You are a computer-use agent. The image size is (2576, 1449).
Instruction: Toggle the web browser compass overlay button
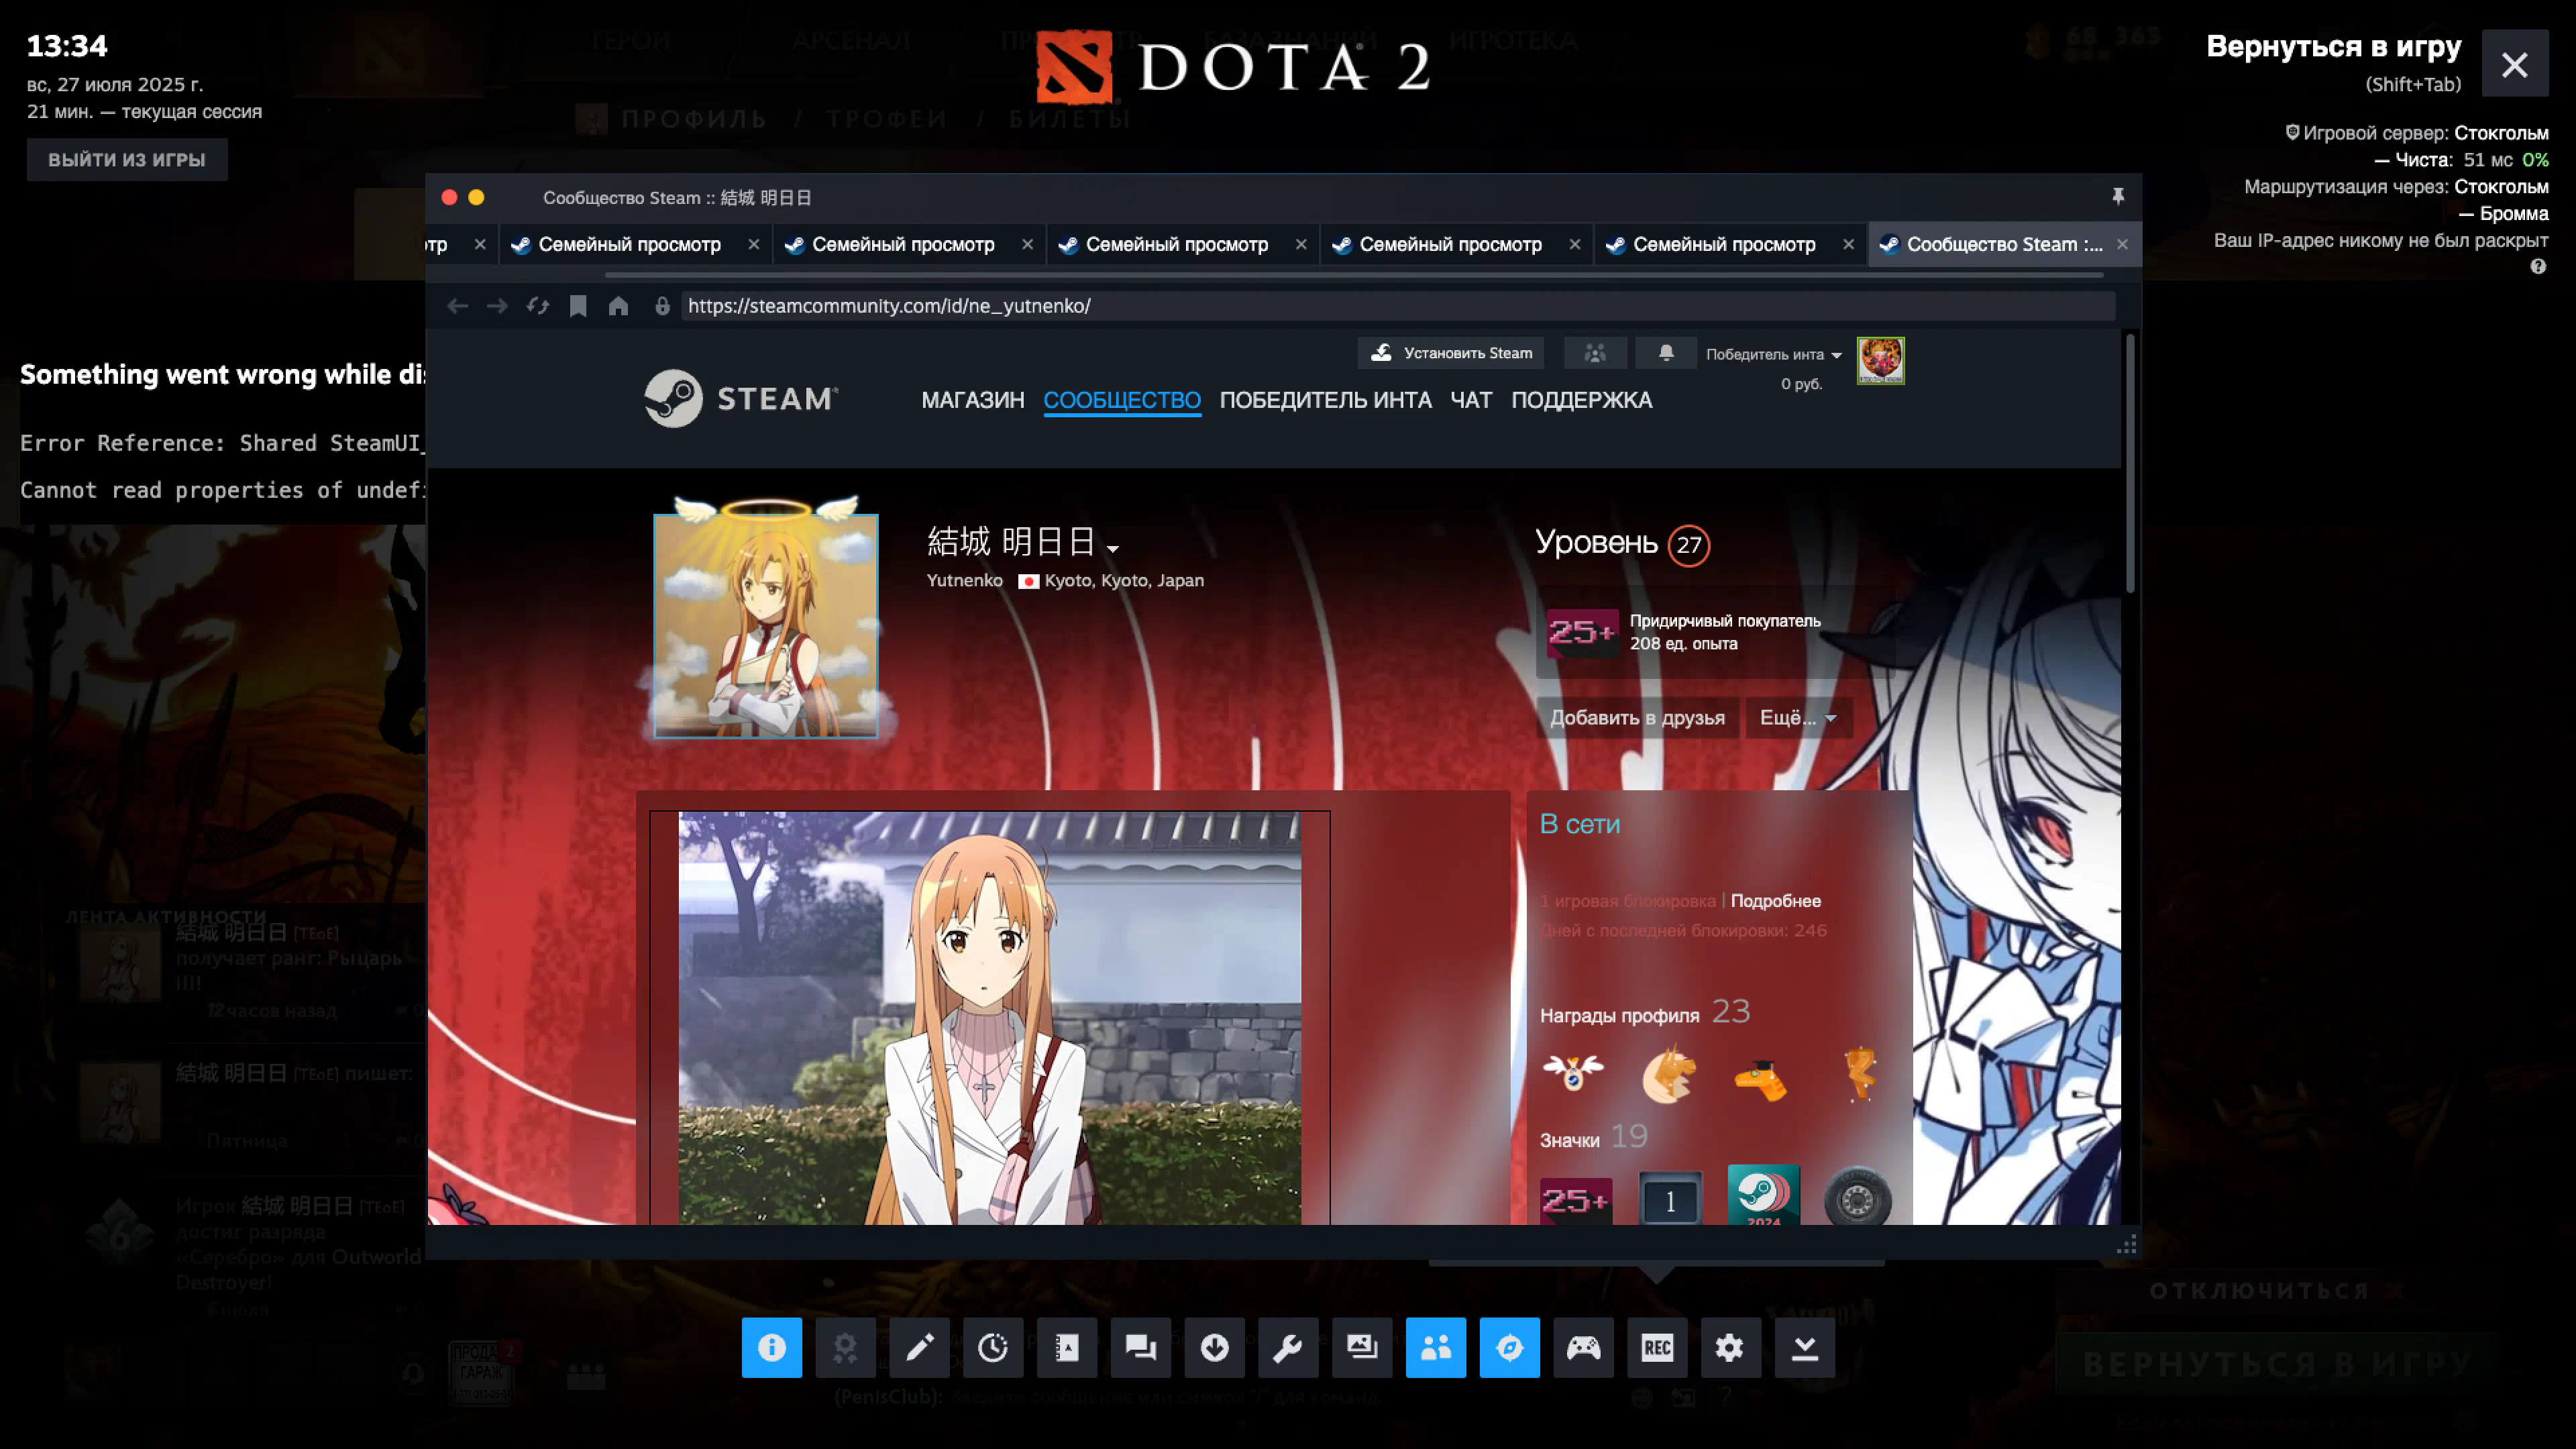click(1510, 1347)
